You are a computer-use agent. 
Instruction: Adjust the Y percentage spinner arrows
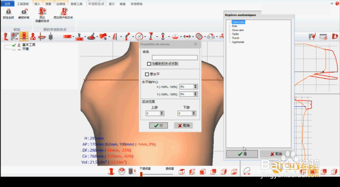[x=196, y=94]
